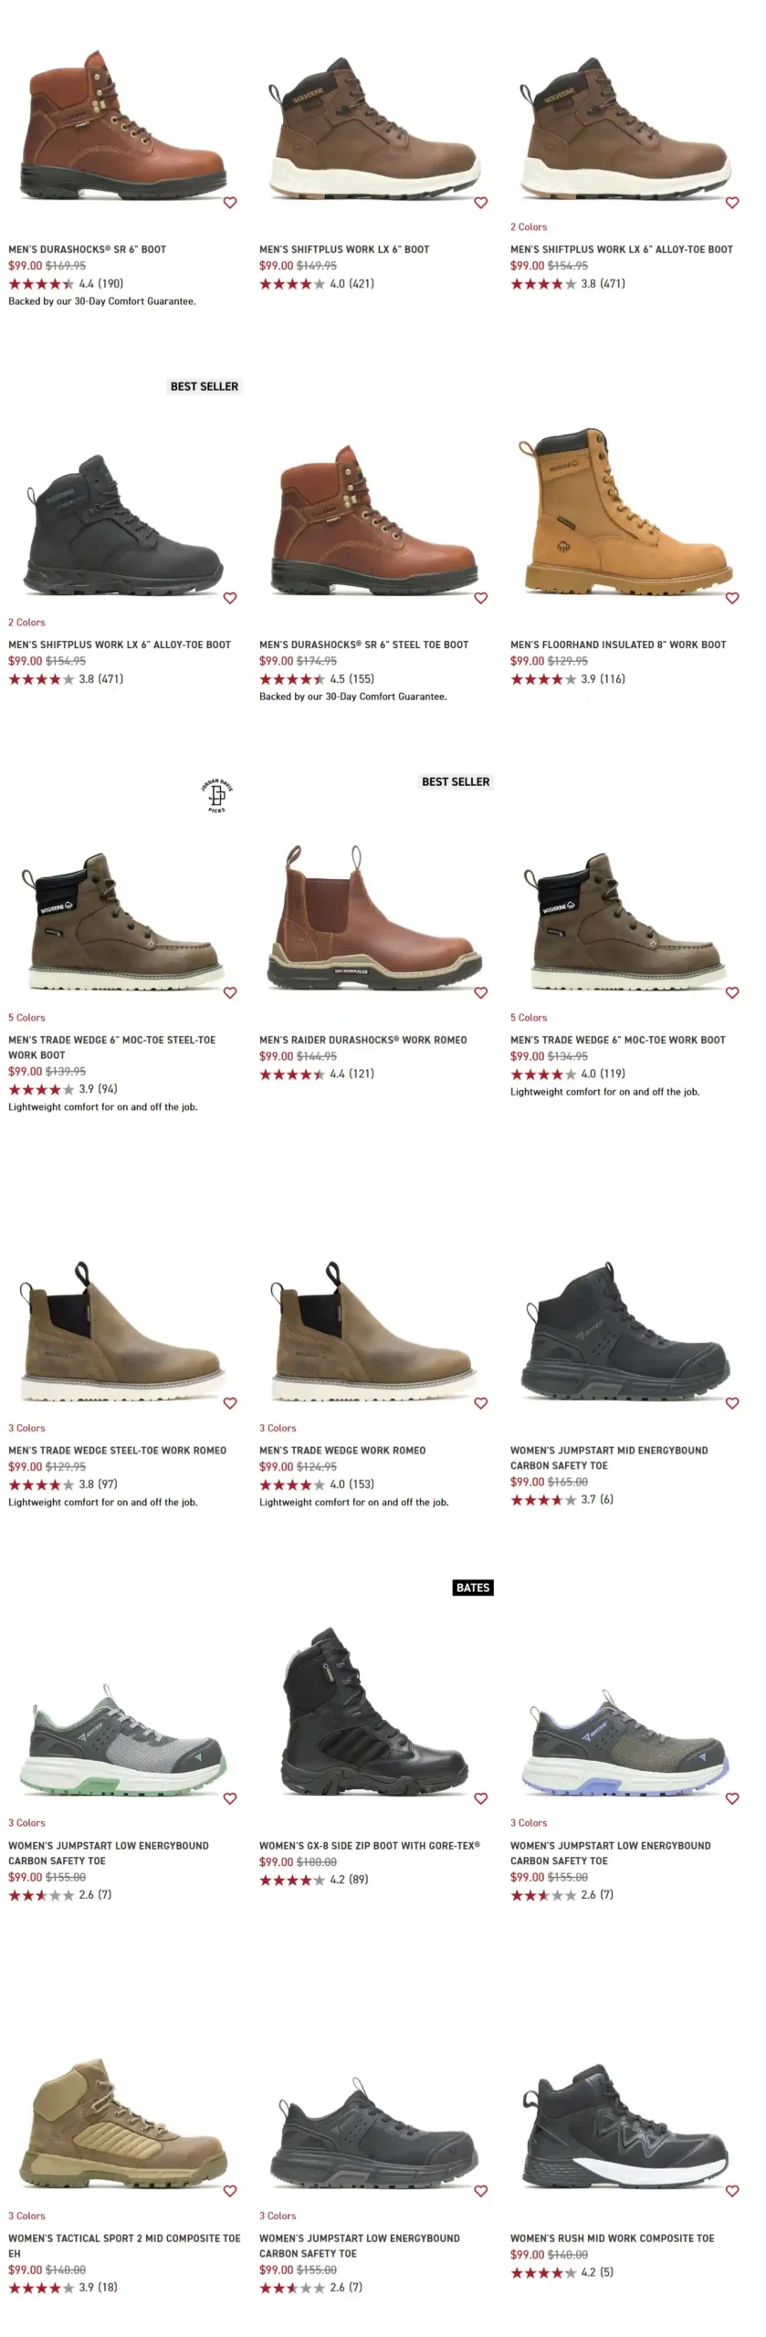The image size is (766, 2337).
Task: Select the black Bates GX-8 boot image
Action: (376, 1712)
